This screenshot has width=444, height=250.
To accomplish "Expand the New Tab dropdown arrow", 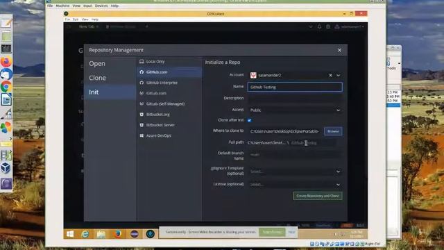I will tap(97, 26).
